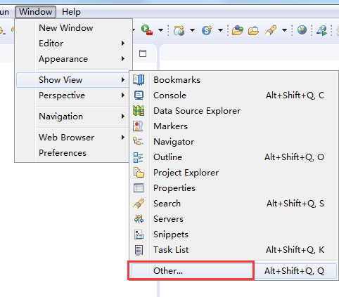The height and width of the screenshot is (297, 339).
Task: Click the toolbar icon right of globe
Action: (322, 30)
